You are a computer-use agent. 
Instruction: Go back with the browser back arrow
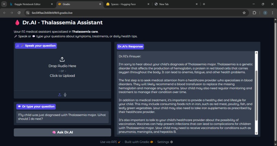pyautogui.click(x=4, y=13)
